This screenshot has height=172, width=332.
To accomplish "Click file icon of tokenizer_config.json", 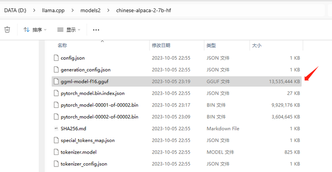I will (56, 164).
